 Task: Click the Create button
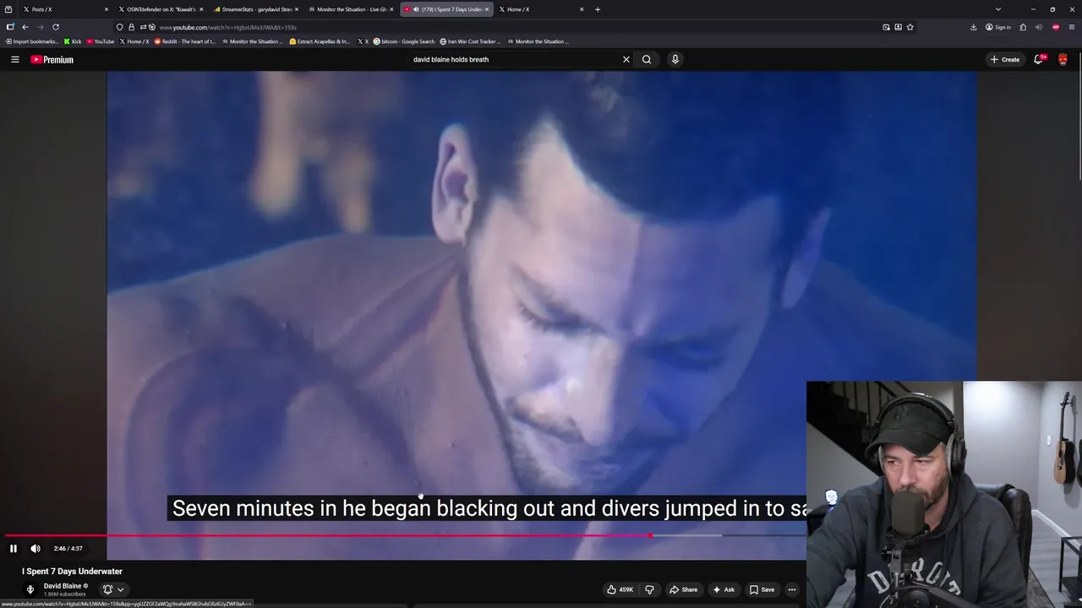click(1005, 59)
